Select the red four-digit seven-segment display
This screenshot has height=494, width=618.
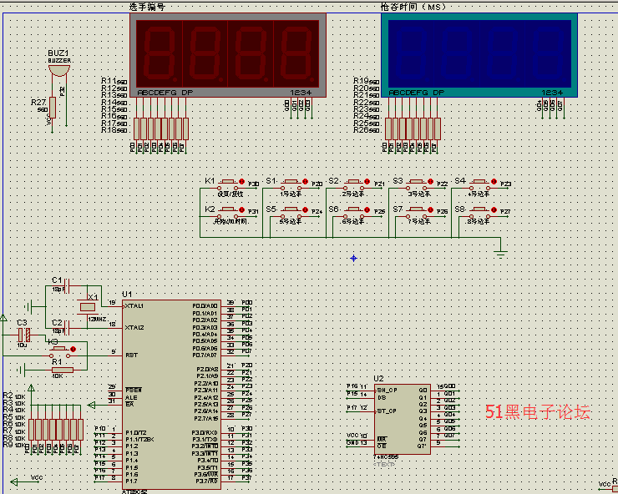click(228, 55)
